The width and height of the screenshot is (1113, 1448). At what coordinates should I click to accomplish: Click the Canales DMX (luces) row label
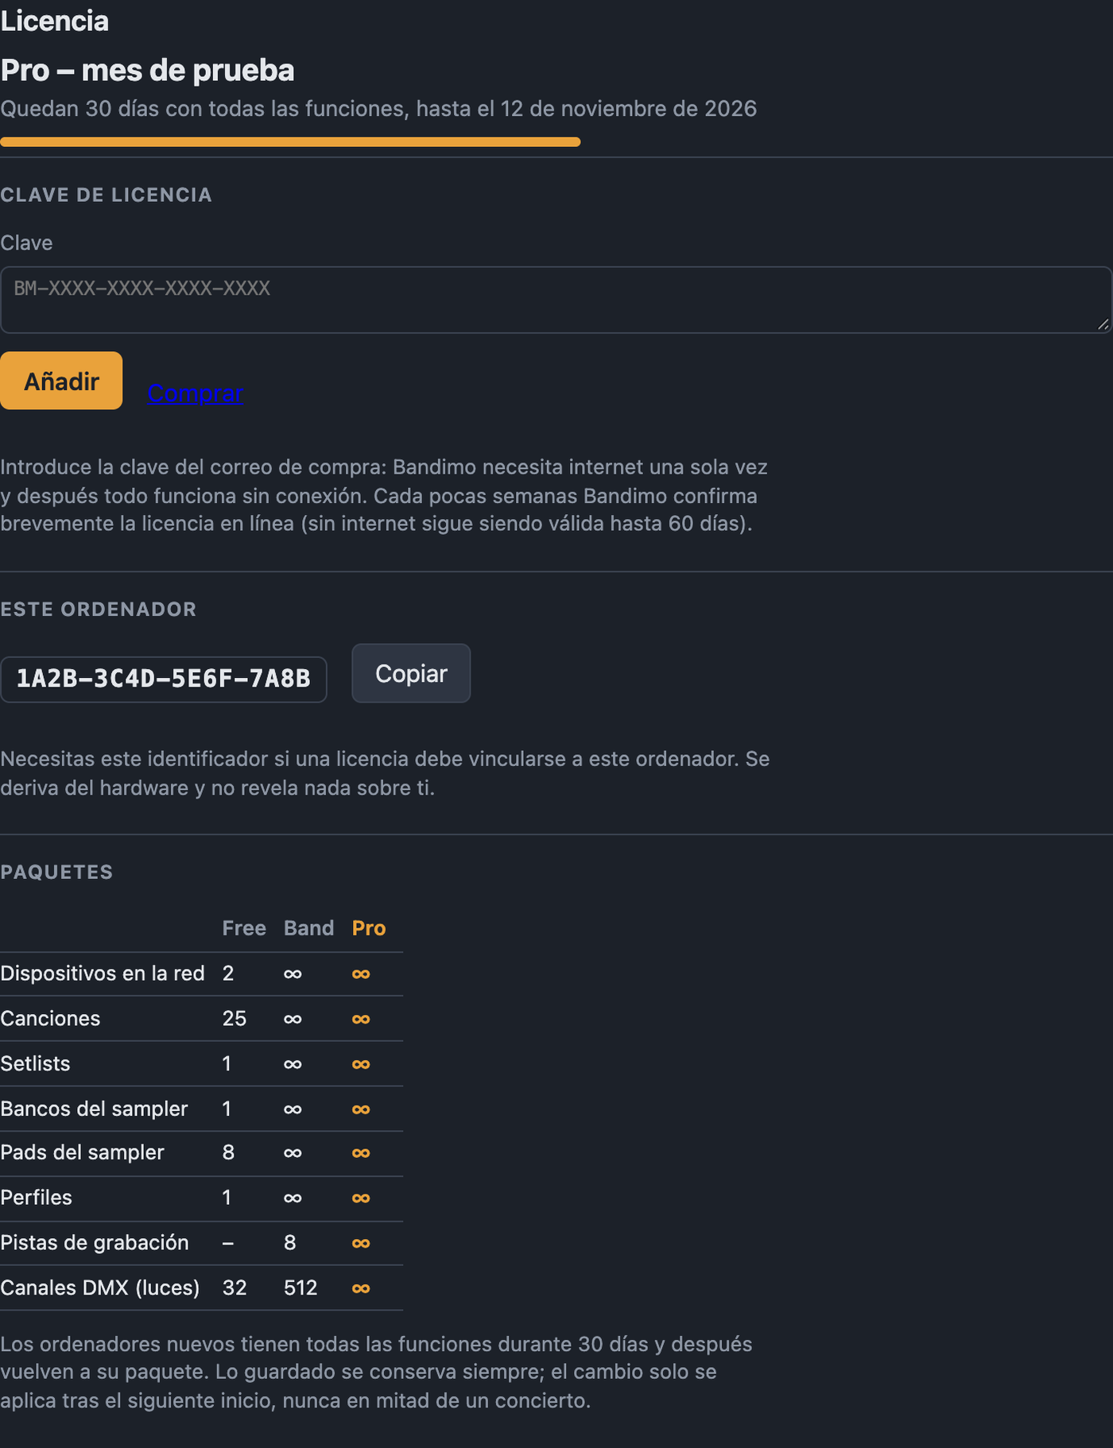pos(100,1287)
